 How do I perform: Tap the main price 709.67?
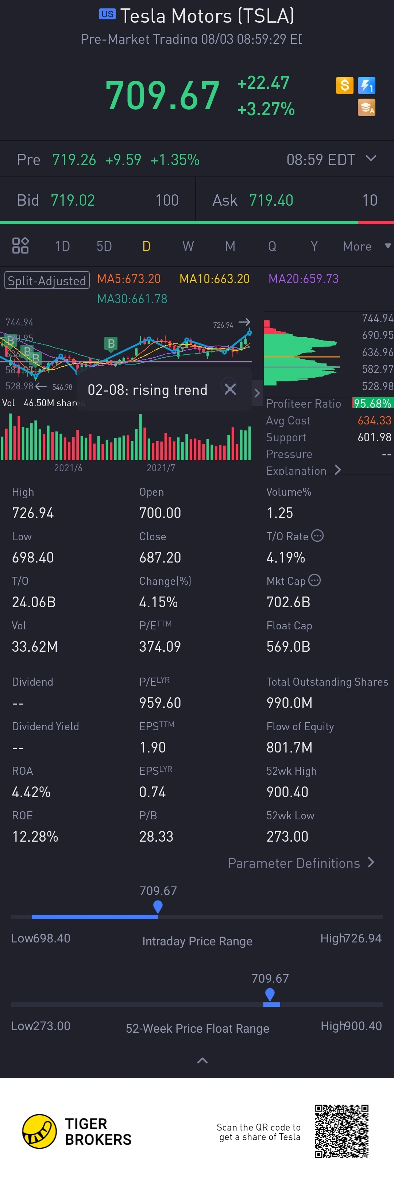click(x=163, y=95)
